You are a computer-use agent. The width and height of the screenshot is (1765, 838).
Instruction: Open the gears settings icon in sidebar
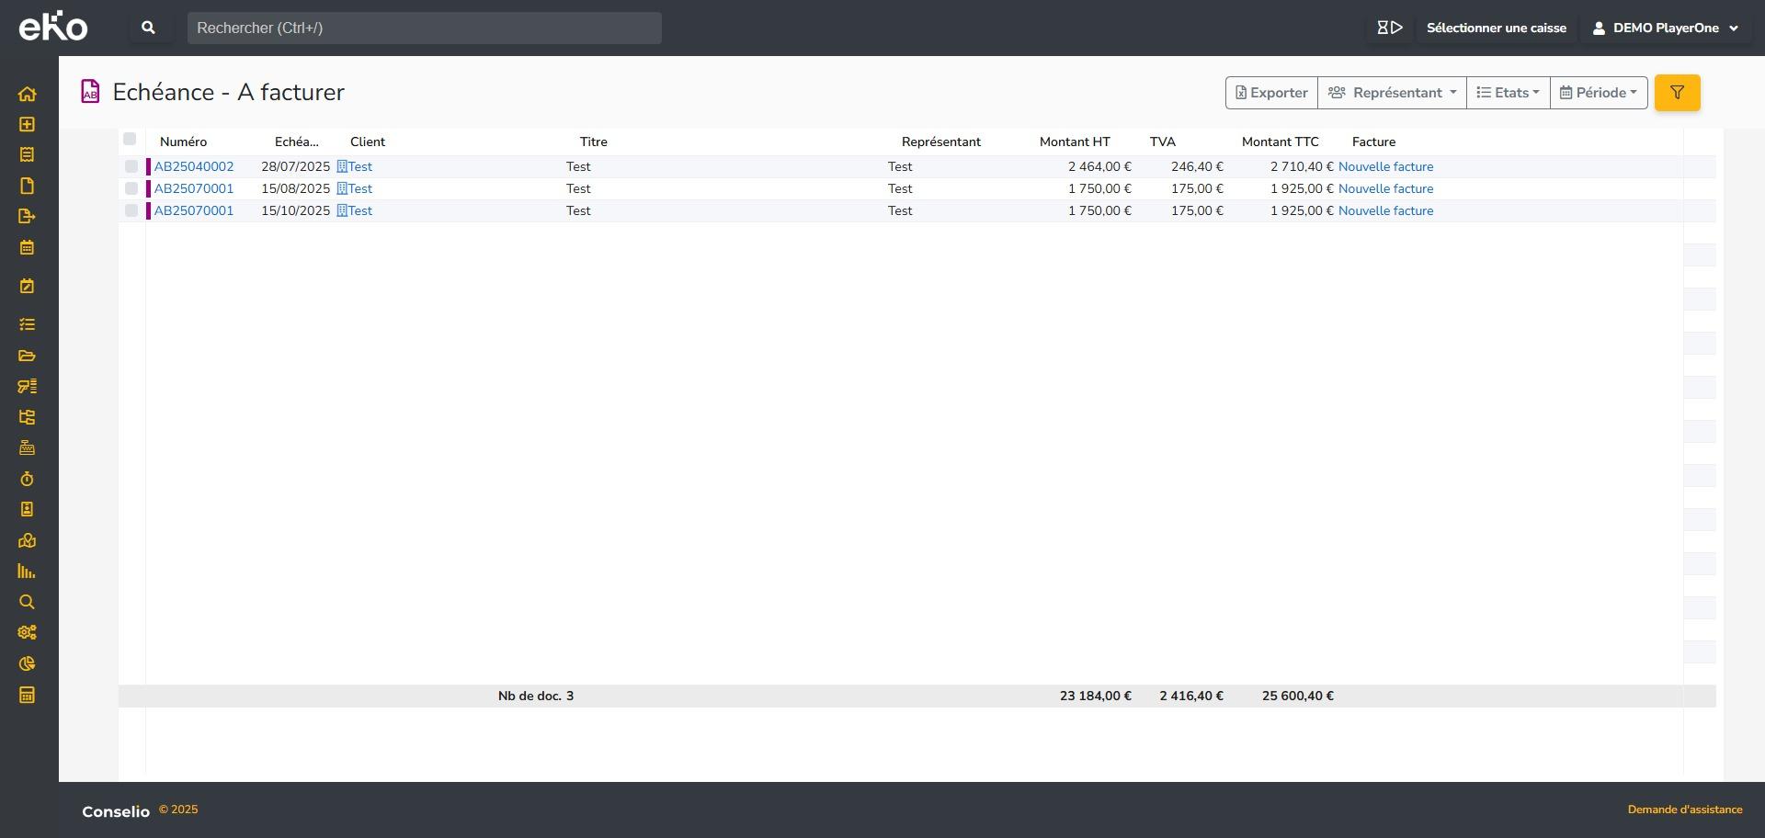[x=27, y=632]
